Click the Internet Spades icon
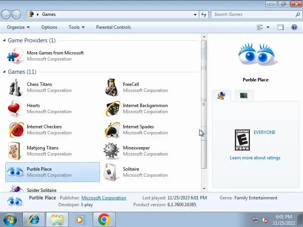 pyautogui.click(x=112, y=130)
